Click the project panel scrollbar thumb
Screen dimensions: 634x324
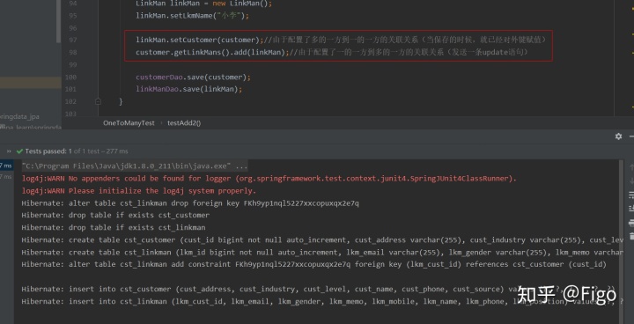click(59, 21)
